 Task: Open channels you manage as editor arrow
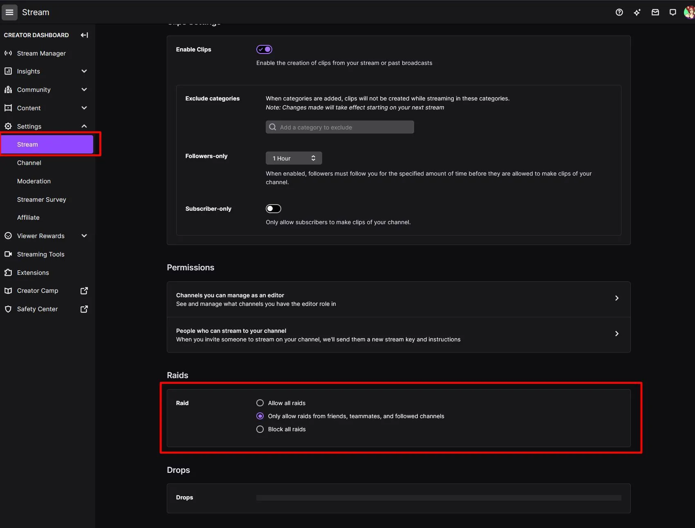click(617, 298)
